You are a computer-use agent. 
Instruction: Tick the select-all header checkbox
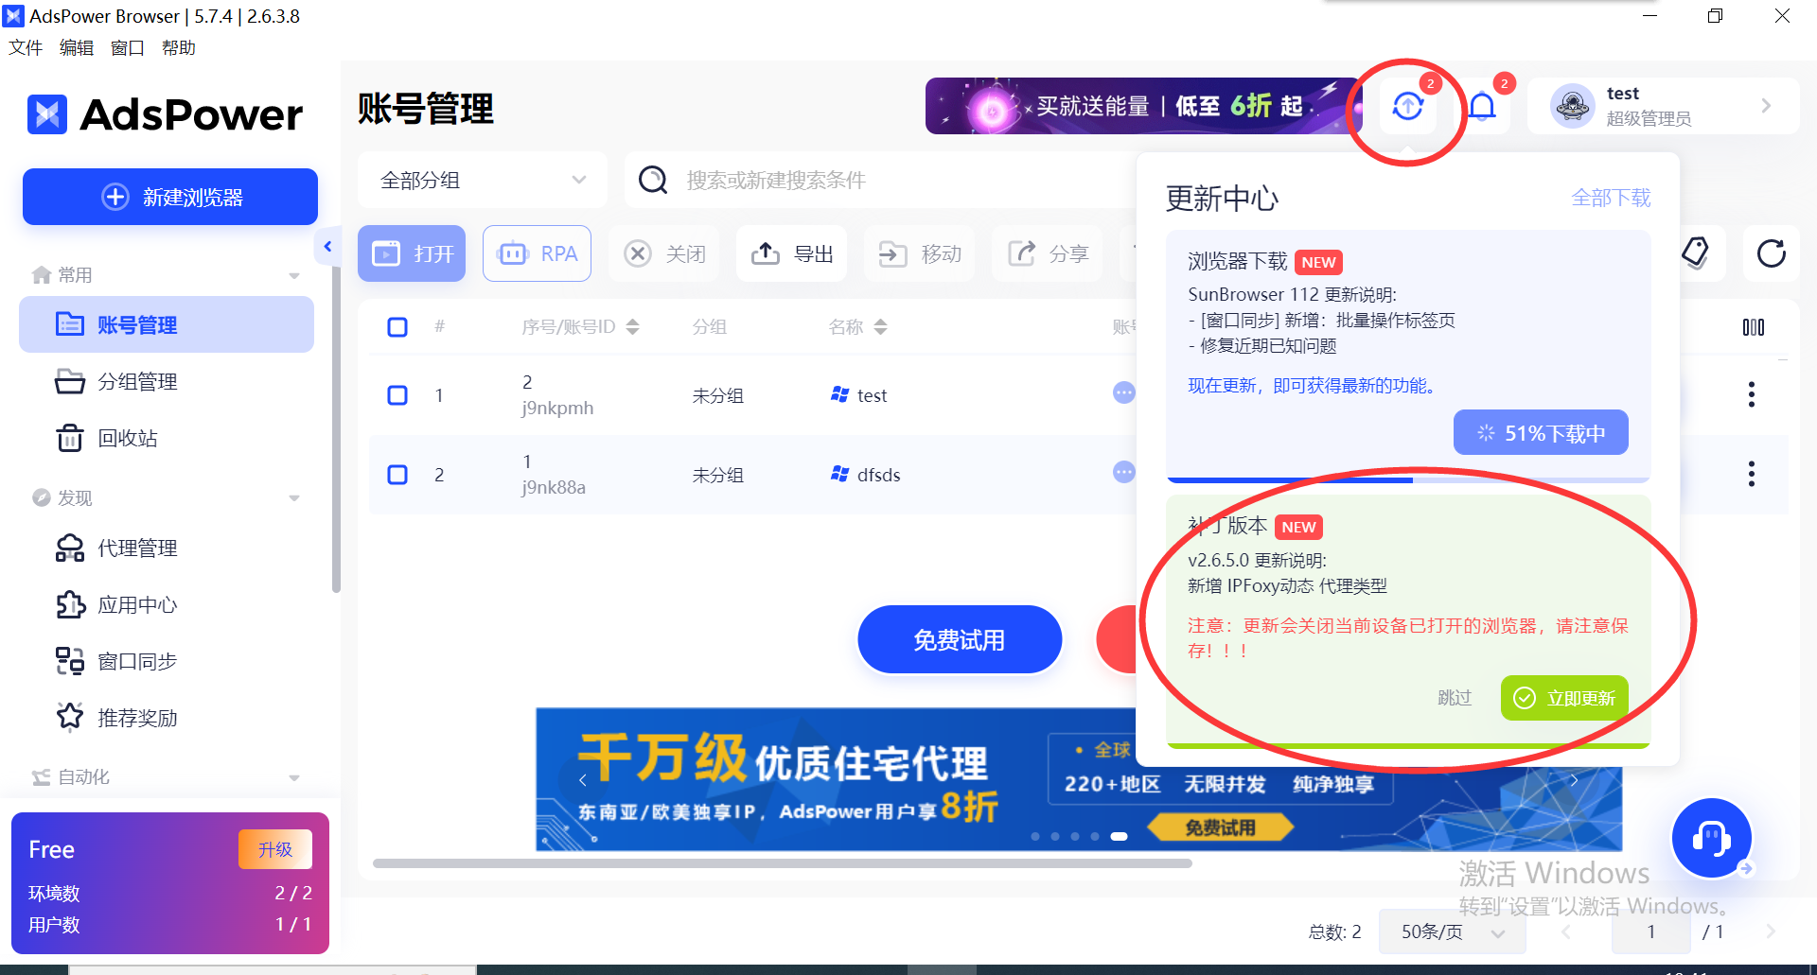click(397, 327)
